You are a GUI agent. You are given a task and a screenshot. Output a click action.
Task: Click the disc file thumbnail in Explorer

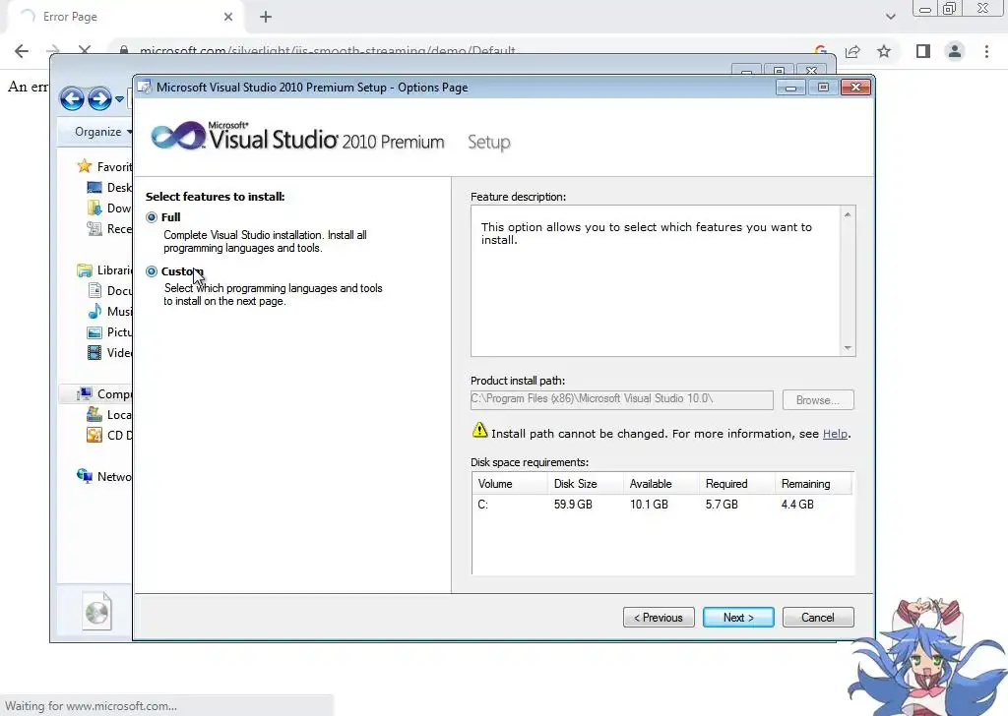tap(97, 611)
